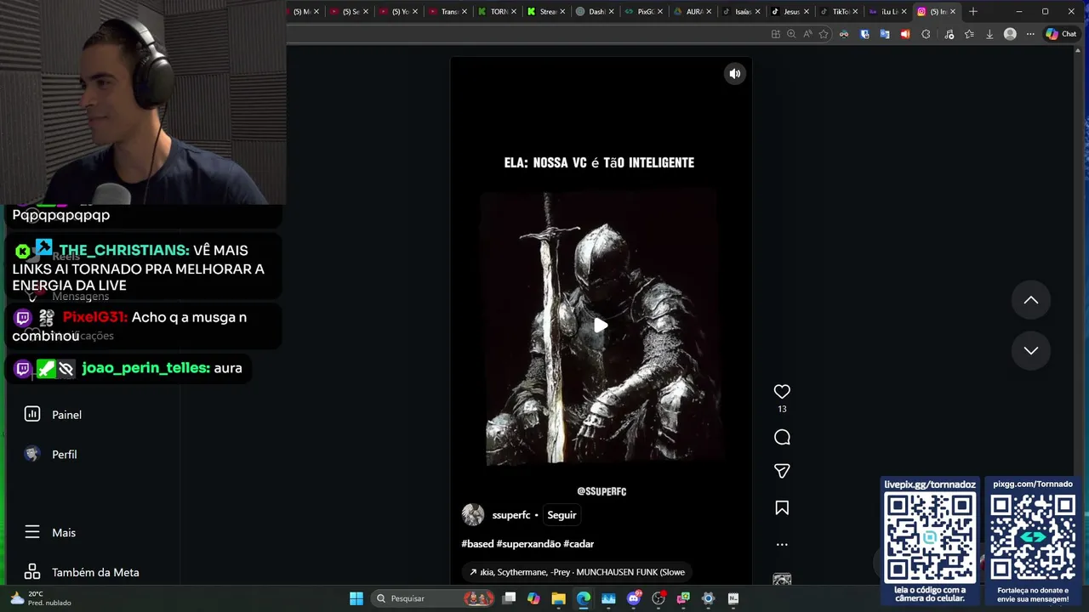Open the #based hashtag

(477, 544)
